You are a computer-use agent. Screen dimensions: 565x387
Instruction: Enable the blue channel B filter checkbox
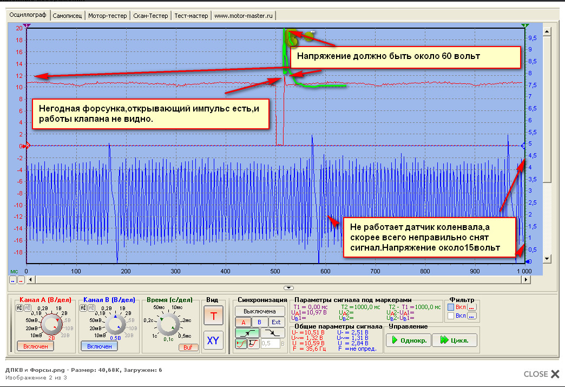[450, 316]
